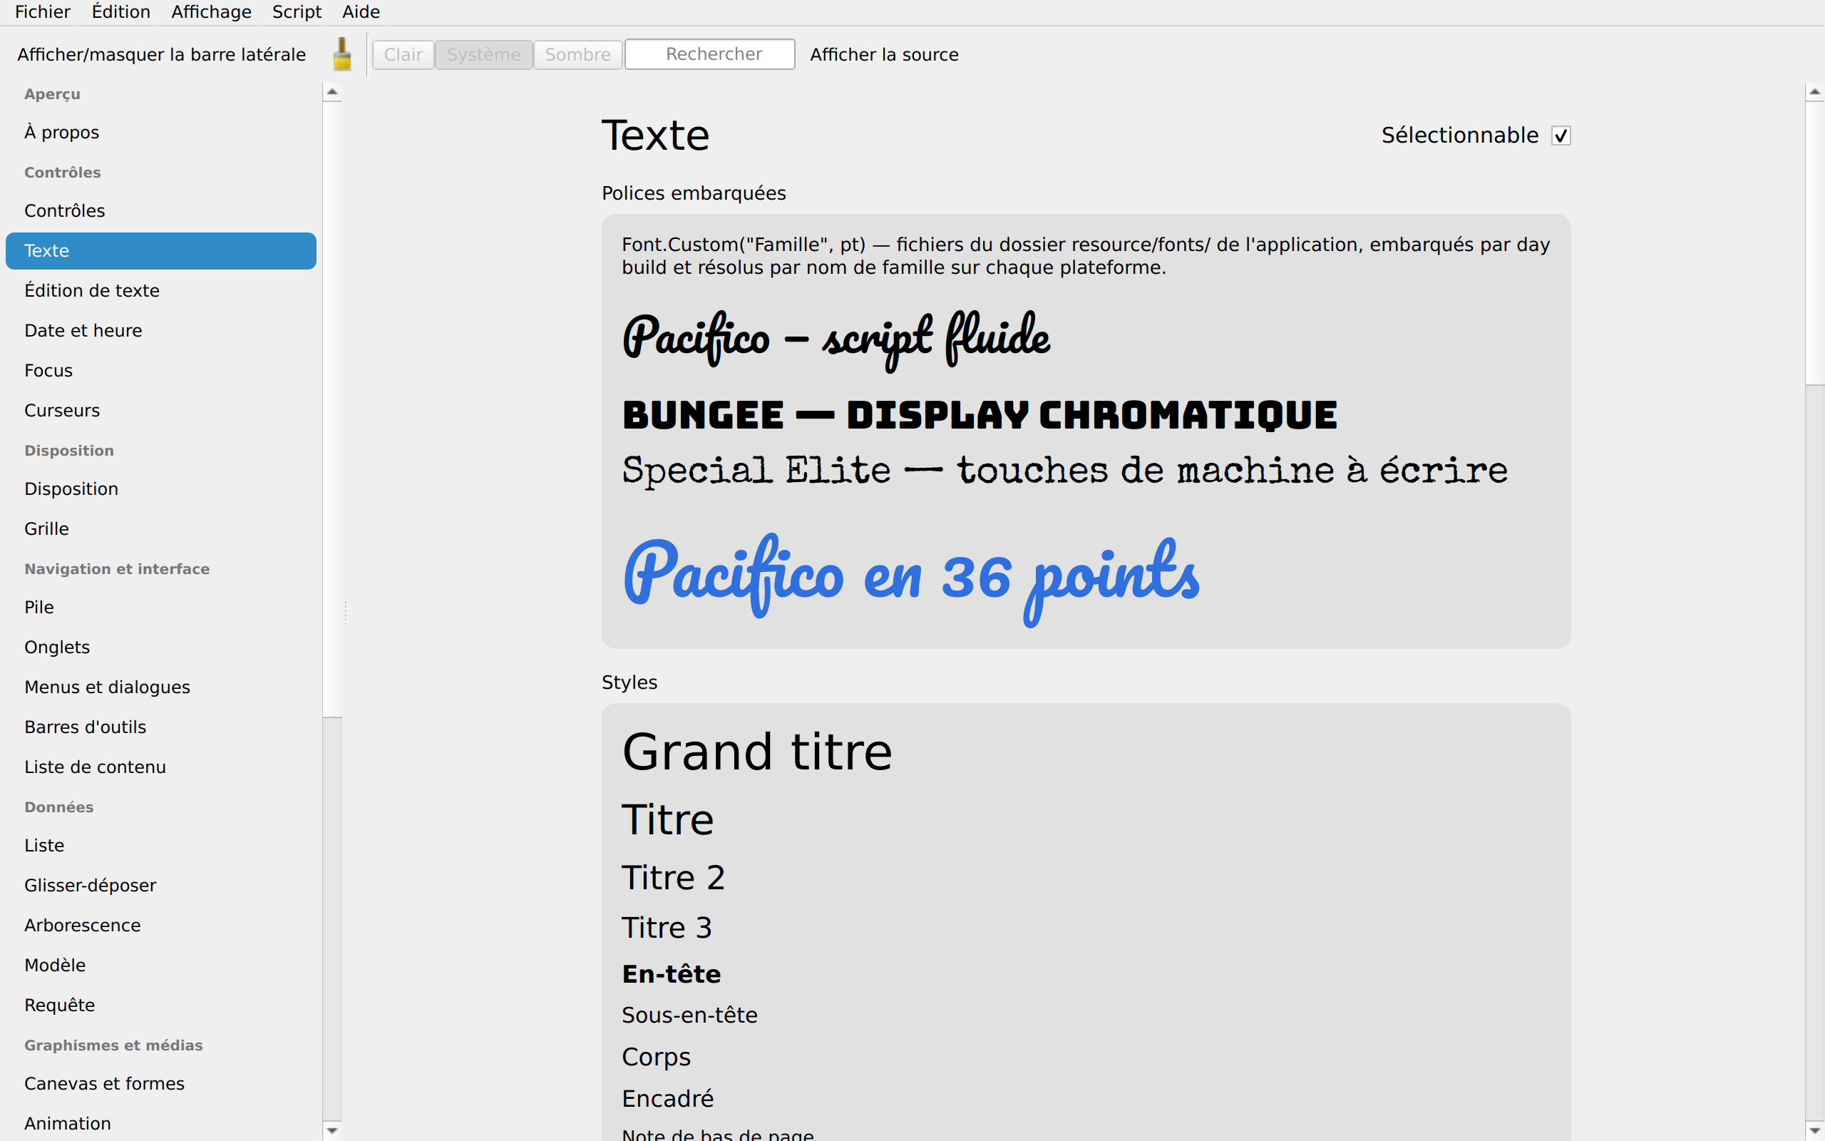Open Barres d'outils page
Viewport: 1825px width, 1141px height.
(160, 727)
